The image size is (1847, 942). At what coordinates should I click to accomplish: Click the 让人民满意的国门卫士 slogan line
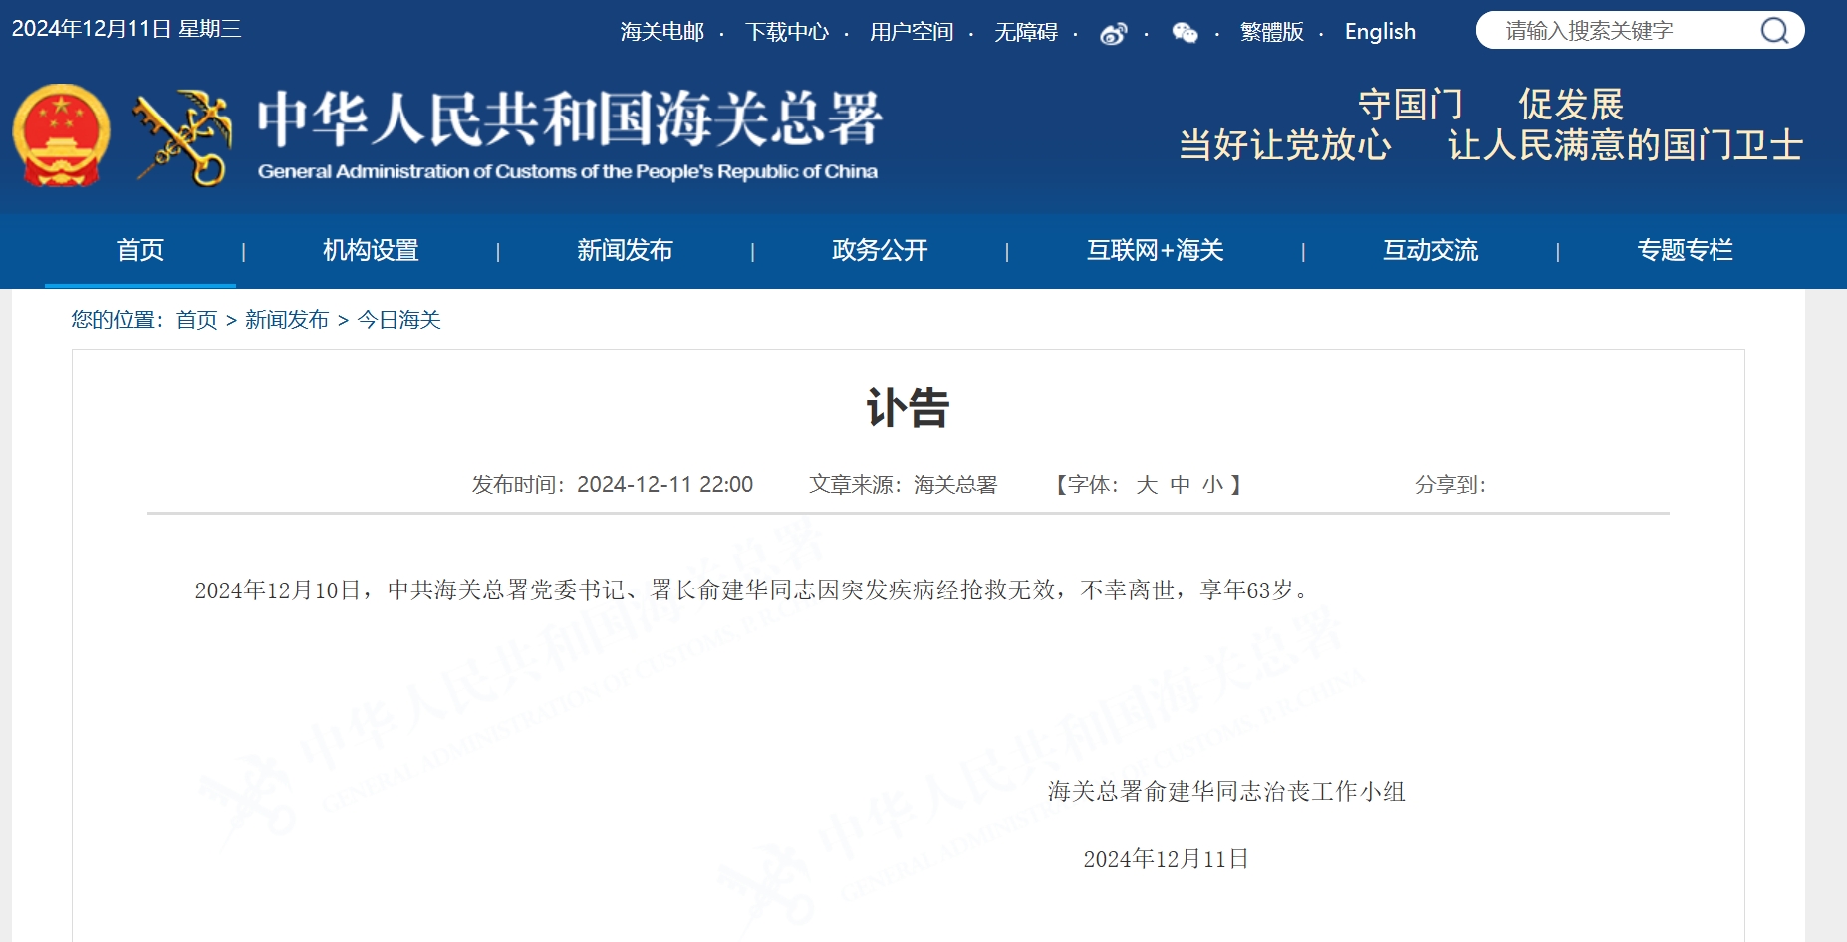click(x=1625, y=145)
